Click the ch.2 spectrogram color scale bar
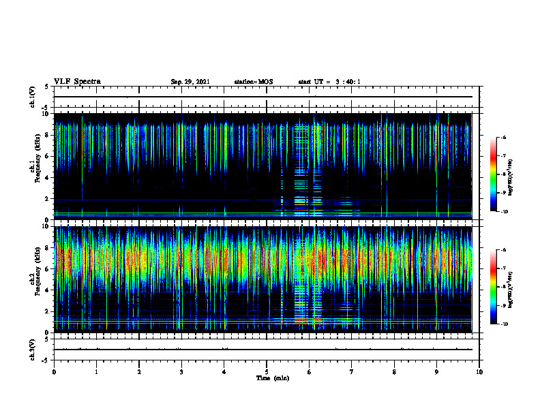 493,287
